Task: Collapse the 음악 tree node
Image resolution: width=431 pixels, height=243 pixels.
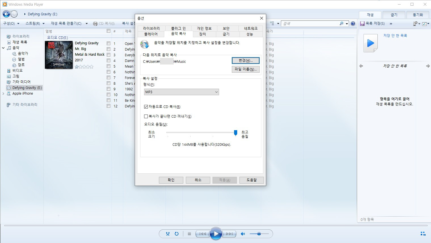Action: coord(3,48)
